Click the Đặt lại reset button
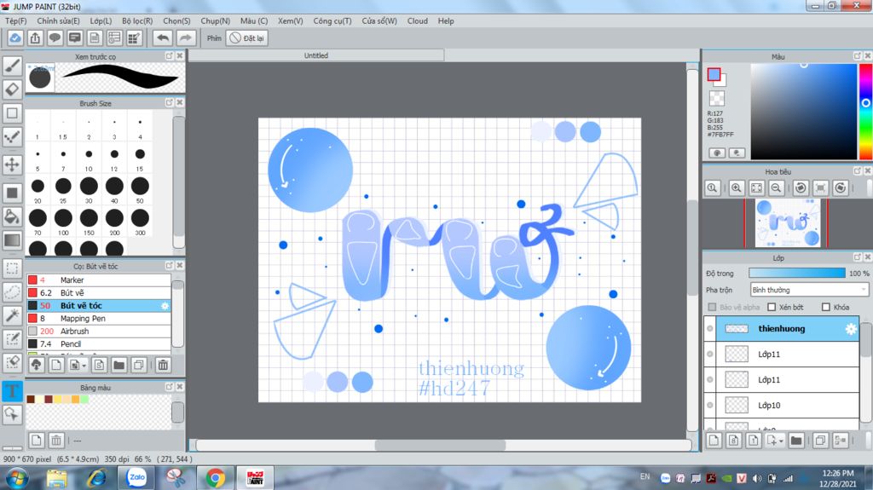Viewport: 873px width, 490px height. (x=248, y=38)
